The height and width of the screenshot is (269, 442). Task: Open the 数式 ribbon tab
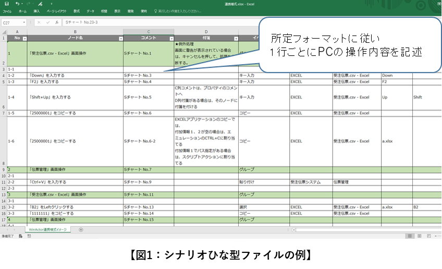(77, 11)
